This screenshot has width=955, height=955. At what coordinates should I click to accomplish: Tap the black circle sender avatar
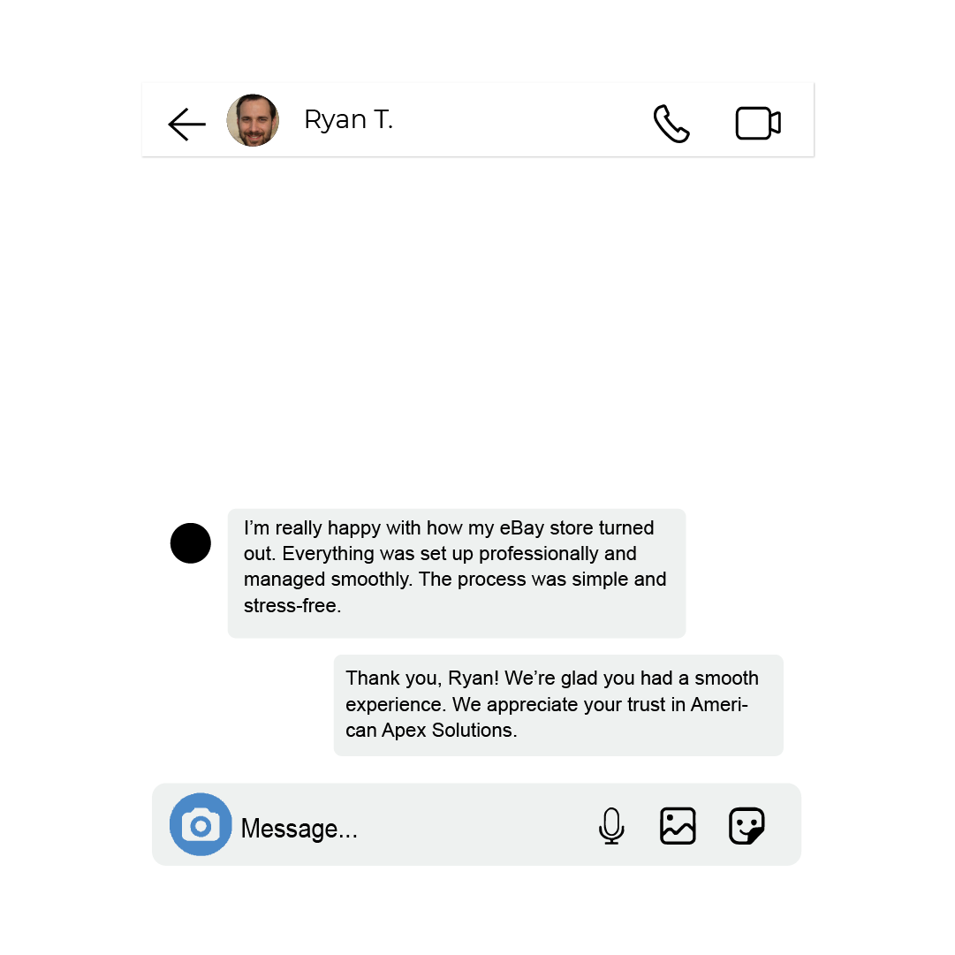coord(191,543)
